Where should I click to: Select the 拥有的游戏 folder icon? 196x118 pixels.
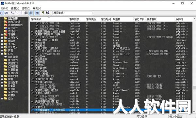click(x=6, y=22)
